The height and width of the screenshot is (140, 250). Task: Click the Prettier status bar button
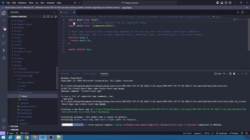click(x=234, y=133)
